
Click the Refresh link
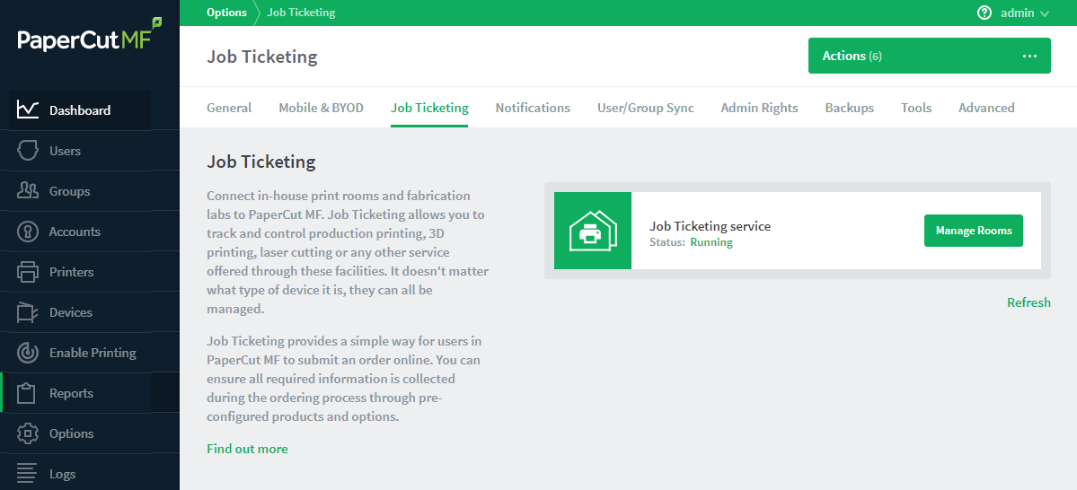tap(1028, 302)
